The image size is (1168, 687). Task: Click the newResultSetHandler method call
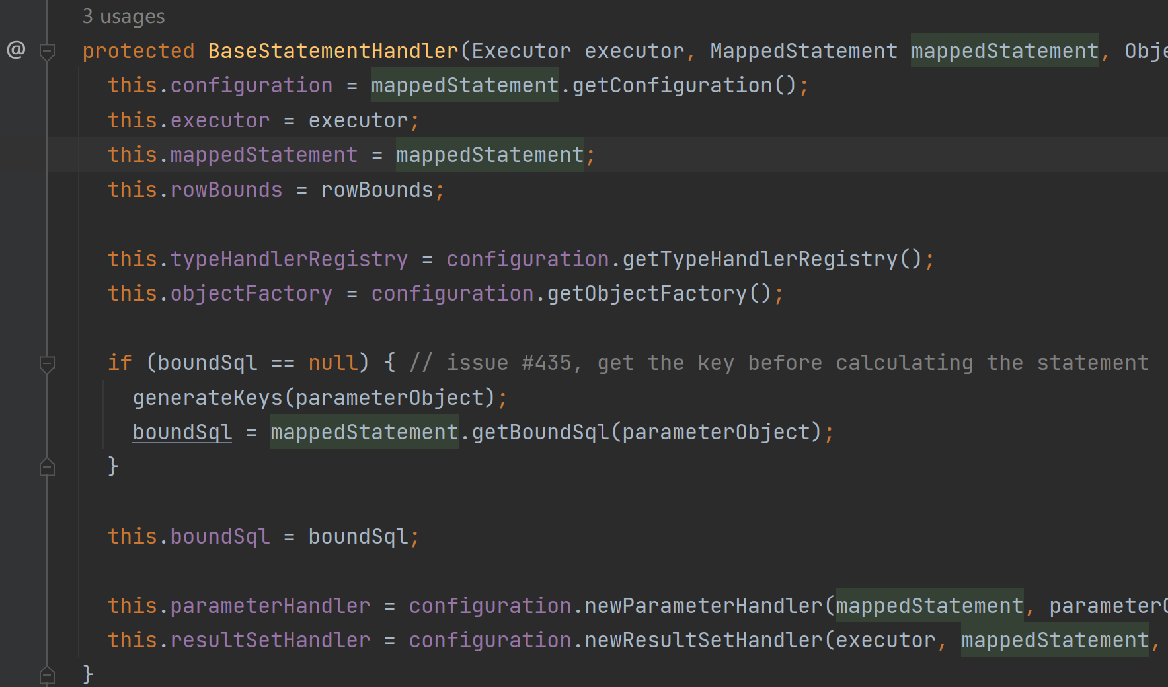[x=703, y=641]
